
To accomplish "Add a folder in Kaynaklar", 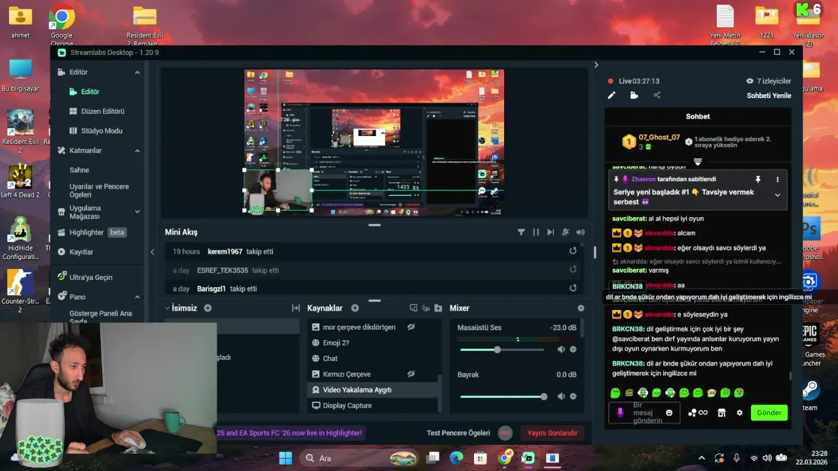I will tap(438, 308).
